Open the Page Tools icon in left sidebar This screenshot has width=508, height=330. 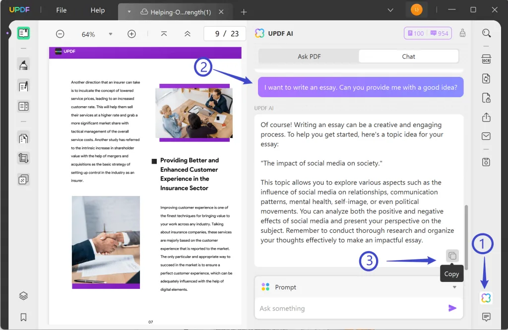point(23,179)
